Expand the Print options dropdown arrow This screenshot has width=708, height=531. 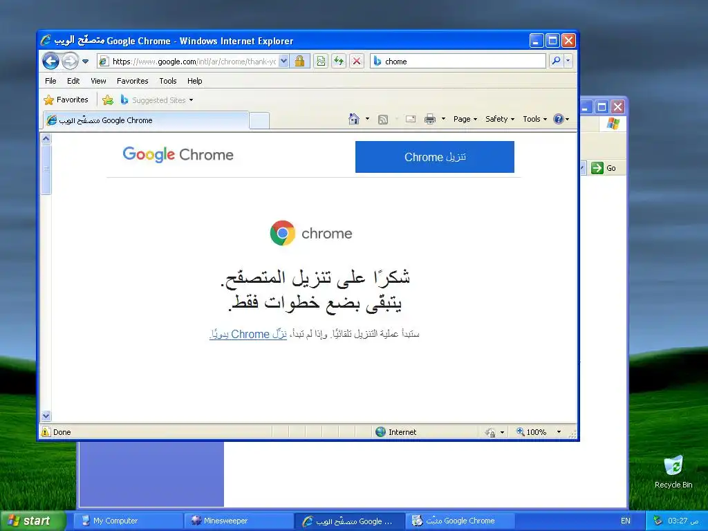[443, 119]
